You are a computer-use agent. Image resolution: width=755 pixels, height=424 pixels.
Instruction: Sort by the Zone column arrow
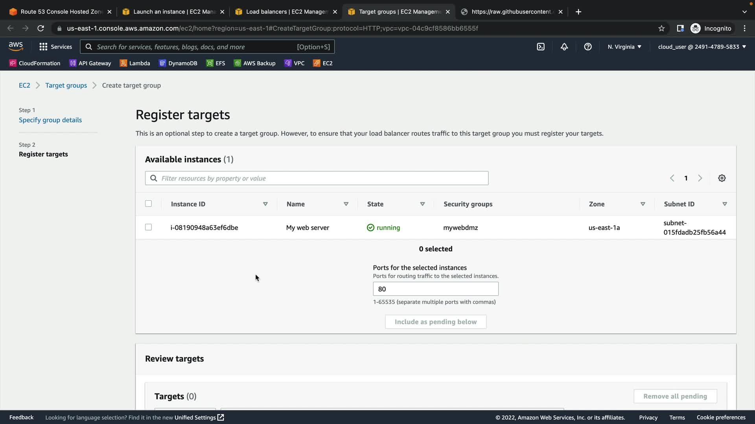(643, 204)
